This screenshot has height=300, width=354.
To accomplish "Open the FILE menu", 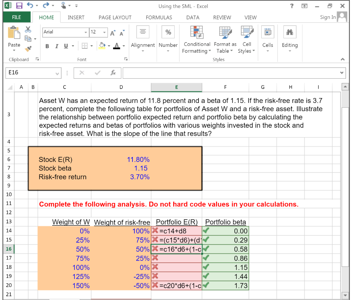I will 17,17.
